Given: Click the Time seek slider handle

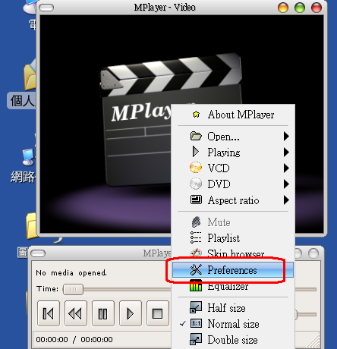Looking at the screenshot, I should click(x=73, y=289).
